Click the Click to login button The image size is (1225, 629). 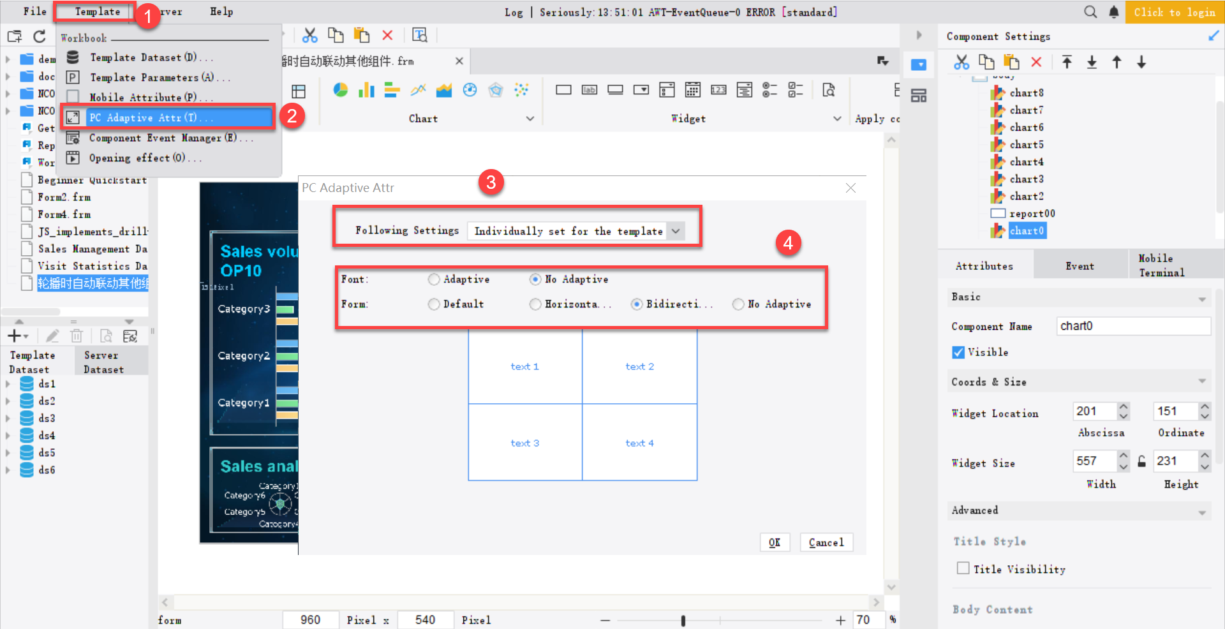point(1175,11)
